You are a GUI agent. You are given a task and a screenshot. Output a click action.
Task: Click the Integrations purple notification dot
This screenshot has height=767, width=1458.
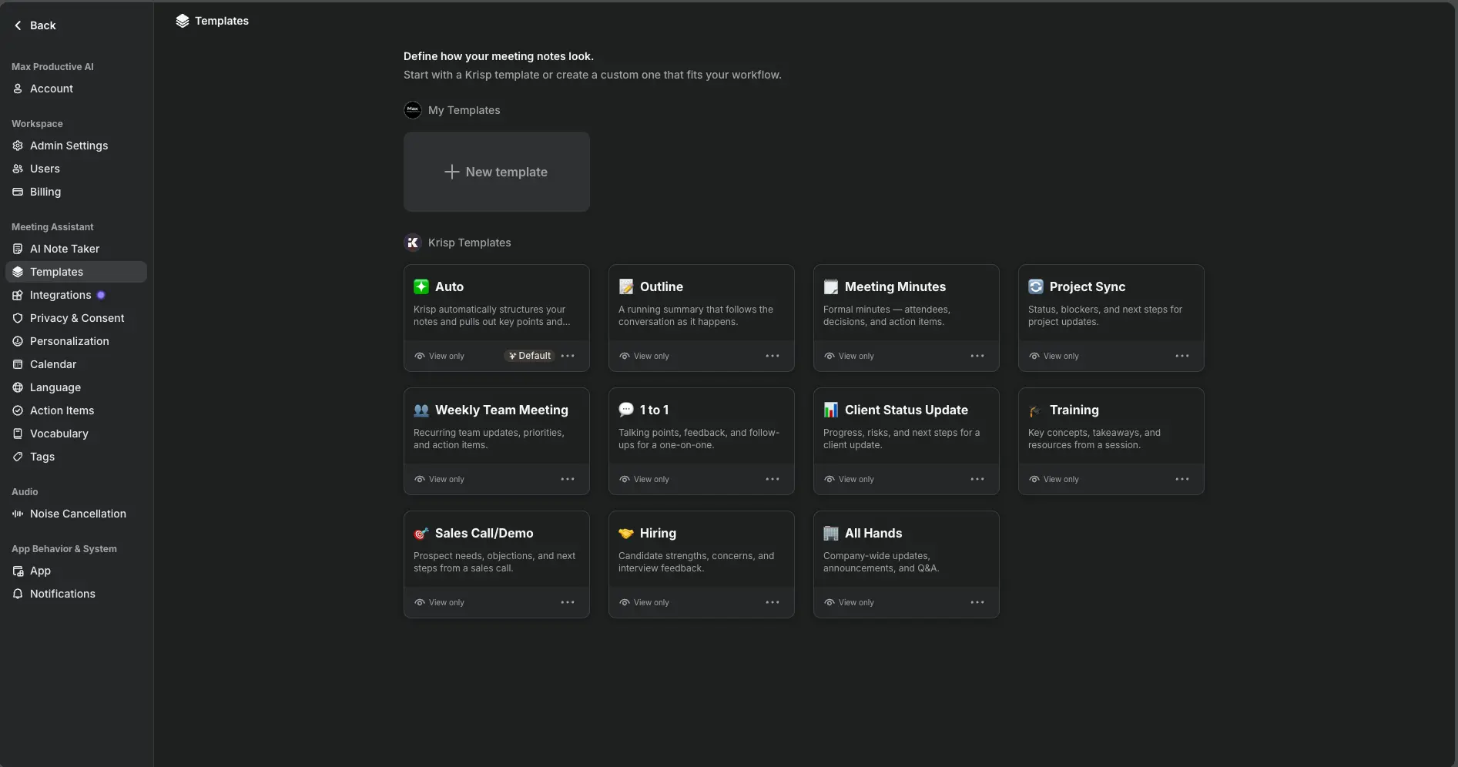pos(101,295)
